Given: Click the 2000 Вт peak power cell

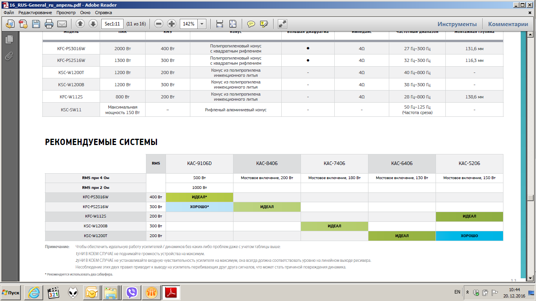Looking at the screenshot, I should pos(123,48).
